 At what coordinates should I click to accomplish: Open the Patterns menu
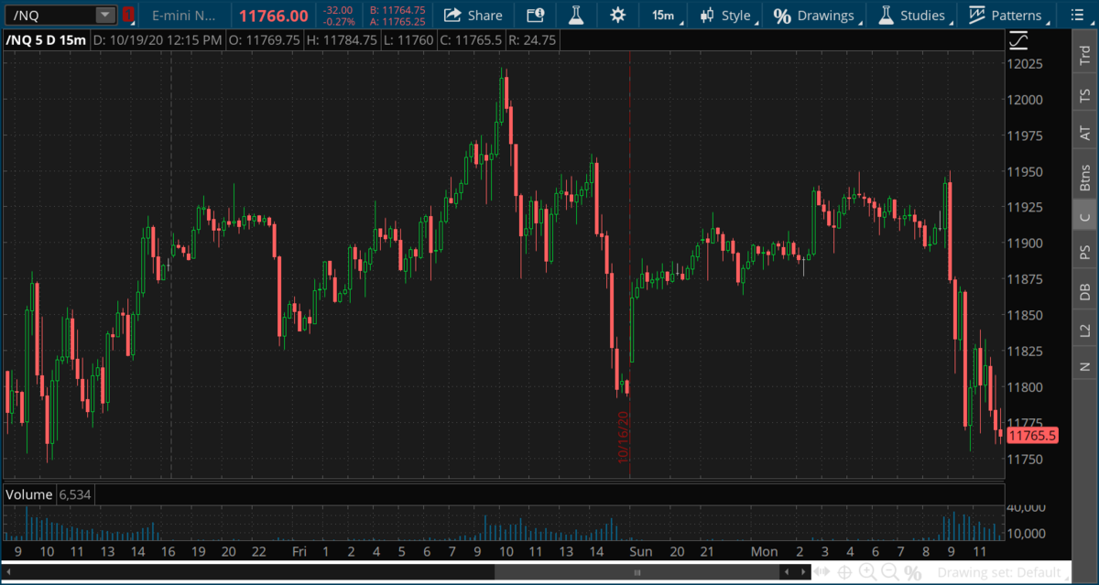[x=1005, y=15]
